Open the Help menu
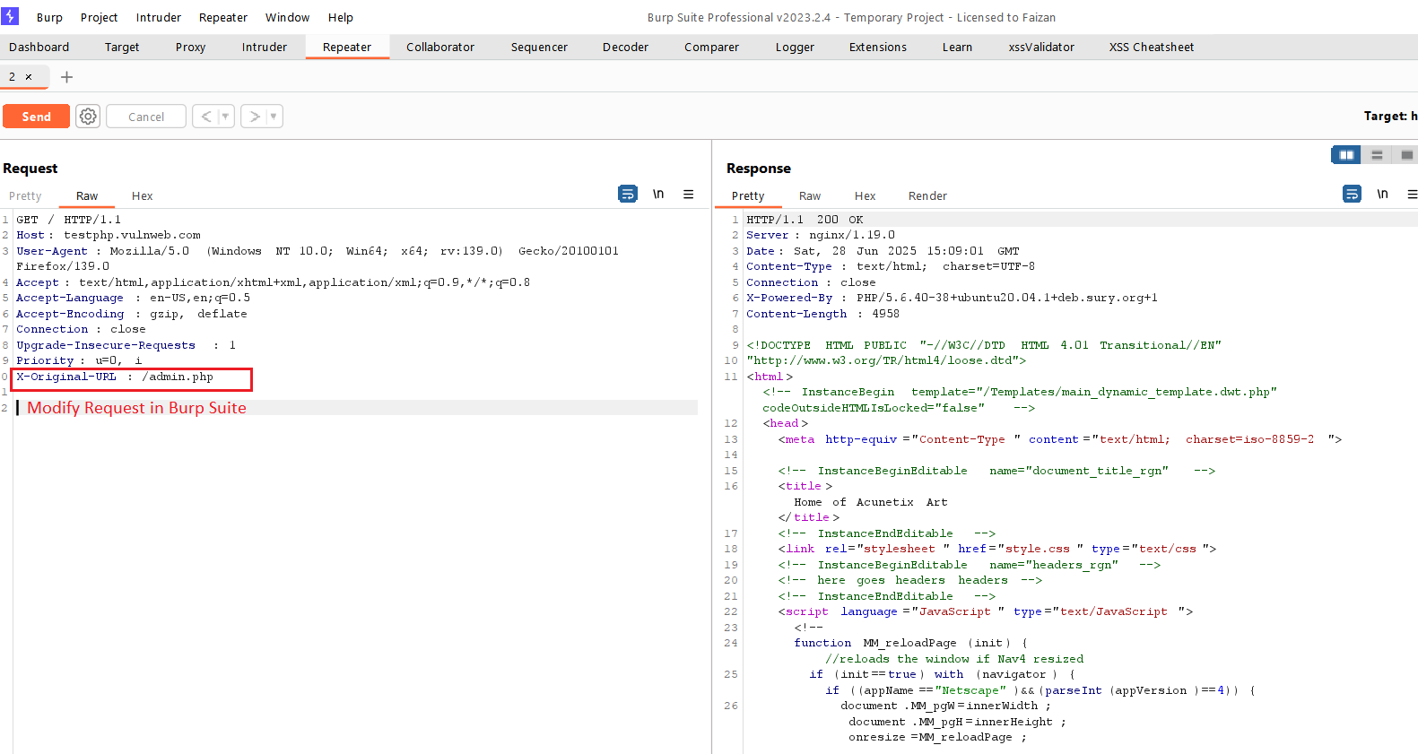This screenshot has height=754, width=1418. (x=341, y=17)
